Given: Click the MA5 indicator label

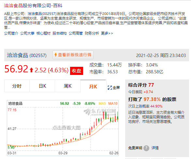Looking at the screenshot, I should coord(102,104).
